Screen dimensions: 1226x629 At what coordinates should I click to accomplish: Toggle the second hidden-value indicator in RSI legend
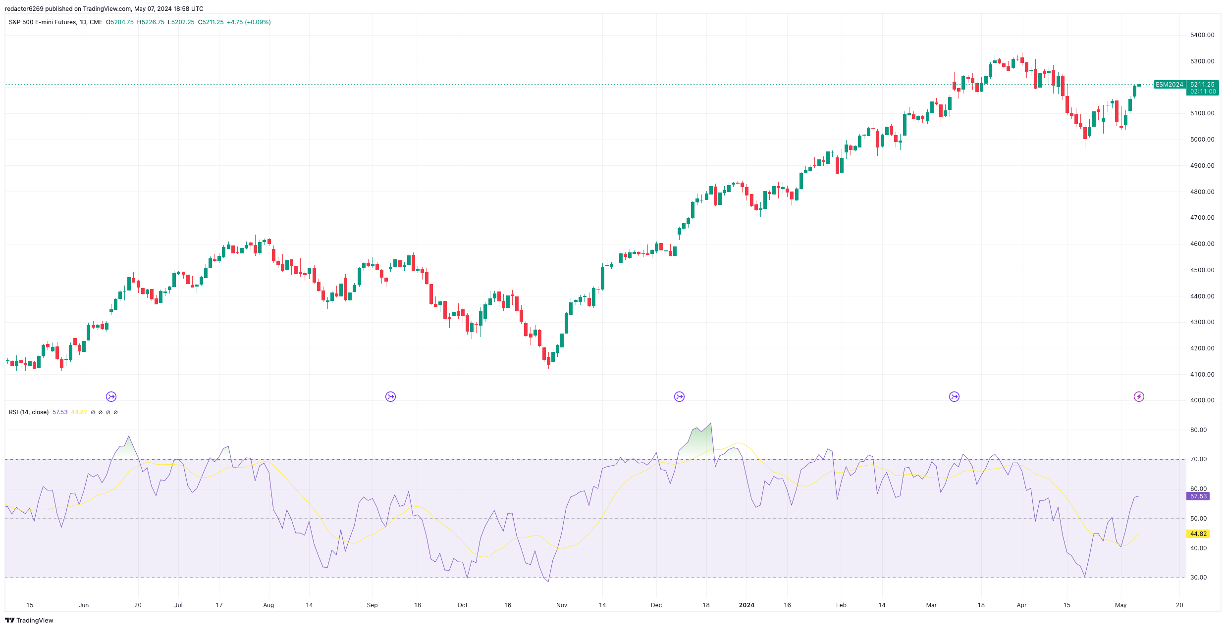(101, 412)
